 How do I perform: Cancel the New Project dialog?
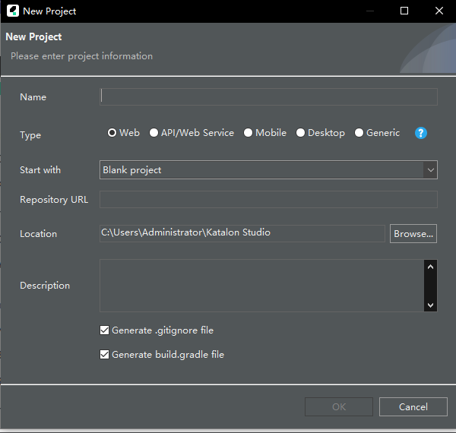[413, 407]
